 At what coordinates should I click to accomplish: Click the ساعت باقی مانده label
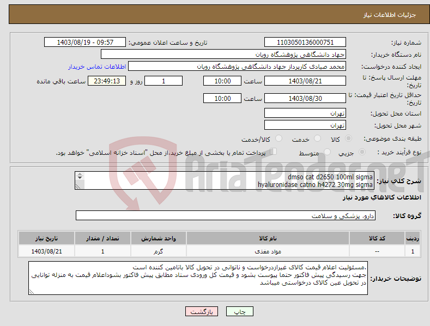point(61,81)
